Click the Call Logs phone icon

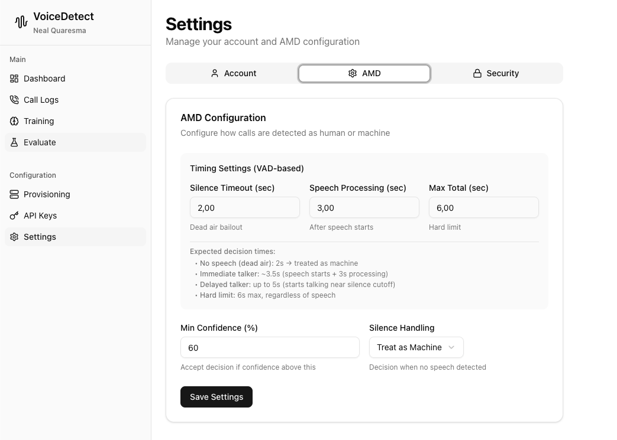tap(14, 100)
